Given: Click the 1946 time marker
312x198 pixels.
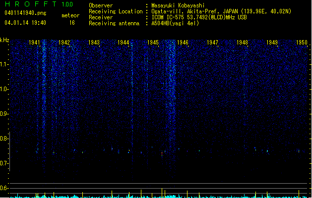Looking at the screenshot, I should pos(183,43).
